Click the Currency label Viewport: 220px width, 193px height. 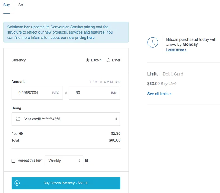19,60
